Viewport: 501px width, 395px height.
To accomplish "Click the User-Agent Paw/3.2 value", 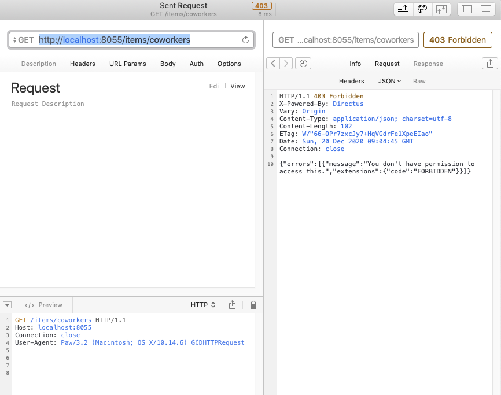I will (x=153, y=342).
